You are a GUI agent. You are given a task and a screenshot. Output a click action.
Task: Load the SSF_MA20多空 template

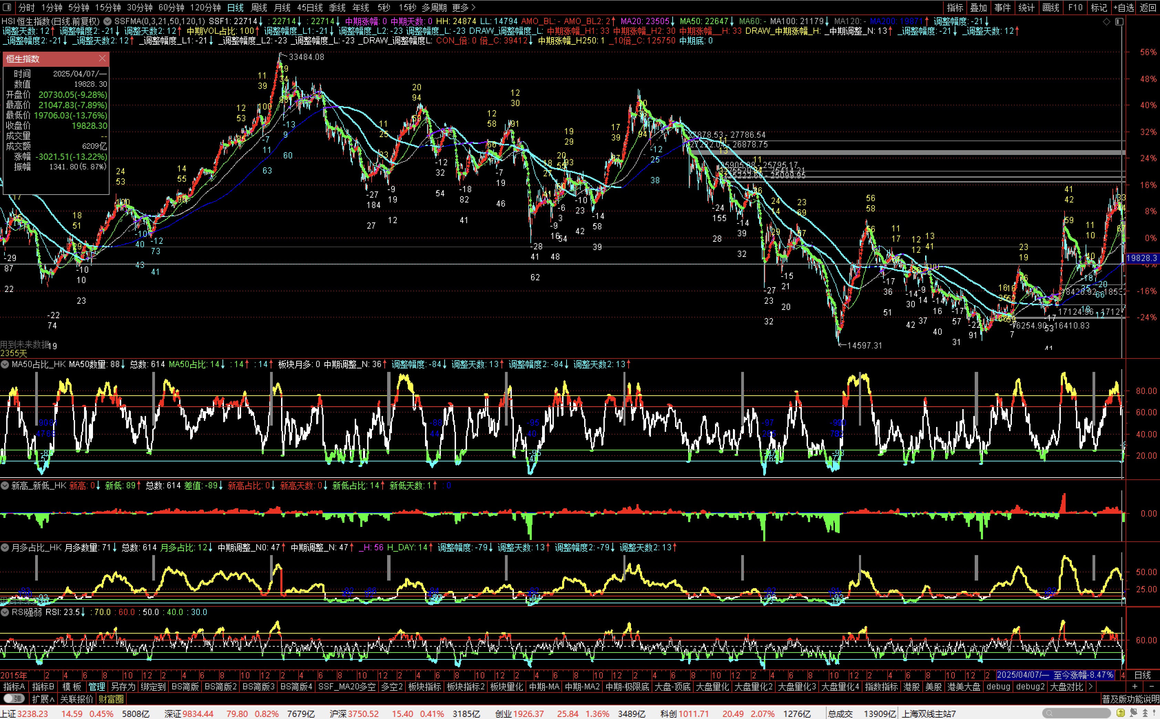(x=347, y=687)
